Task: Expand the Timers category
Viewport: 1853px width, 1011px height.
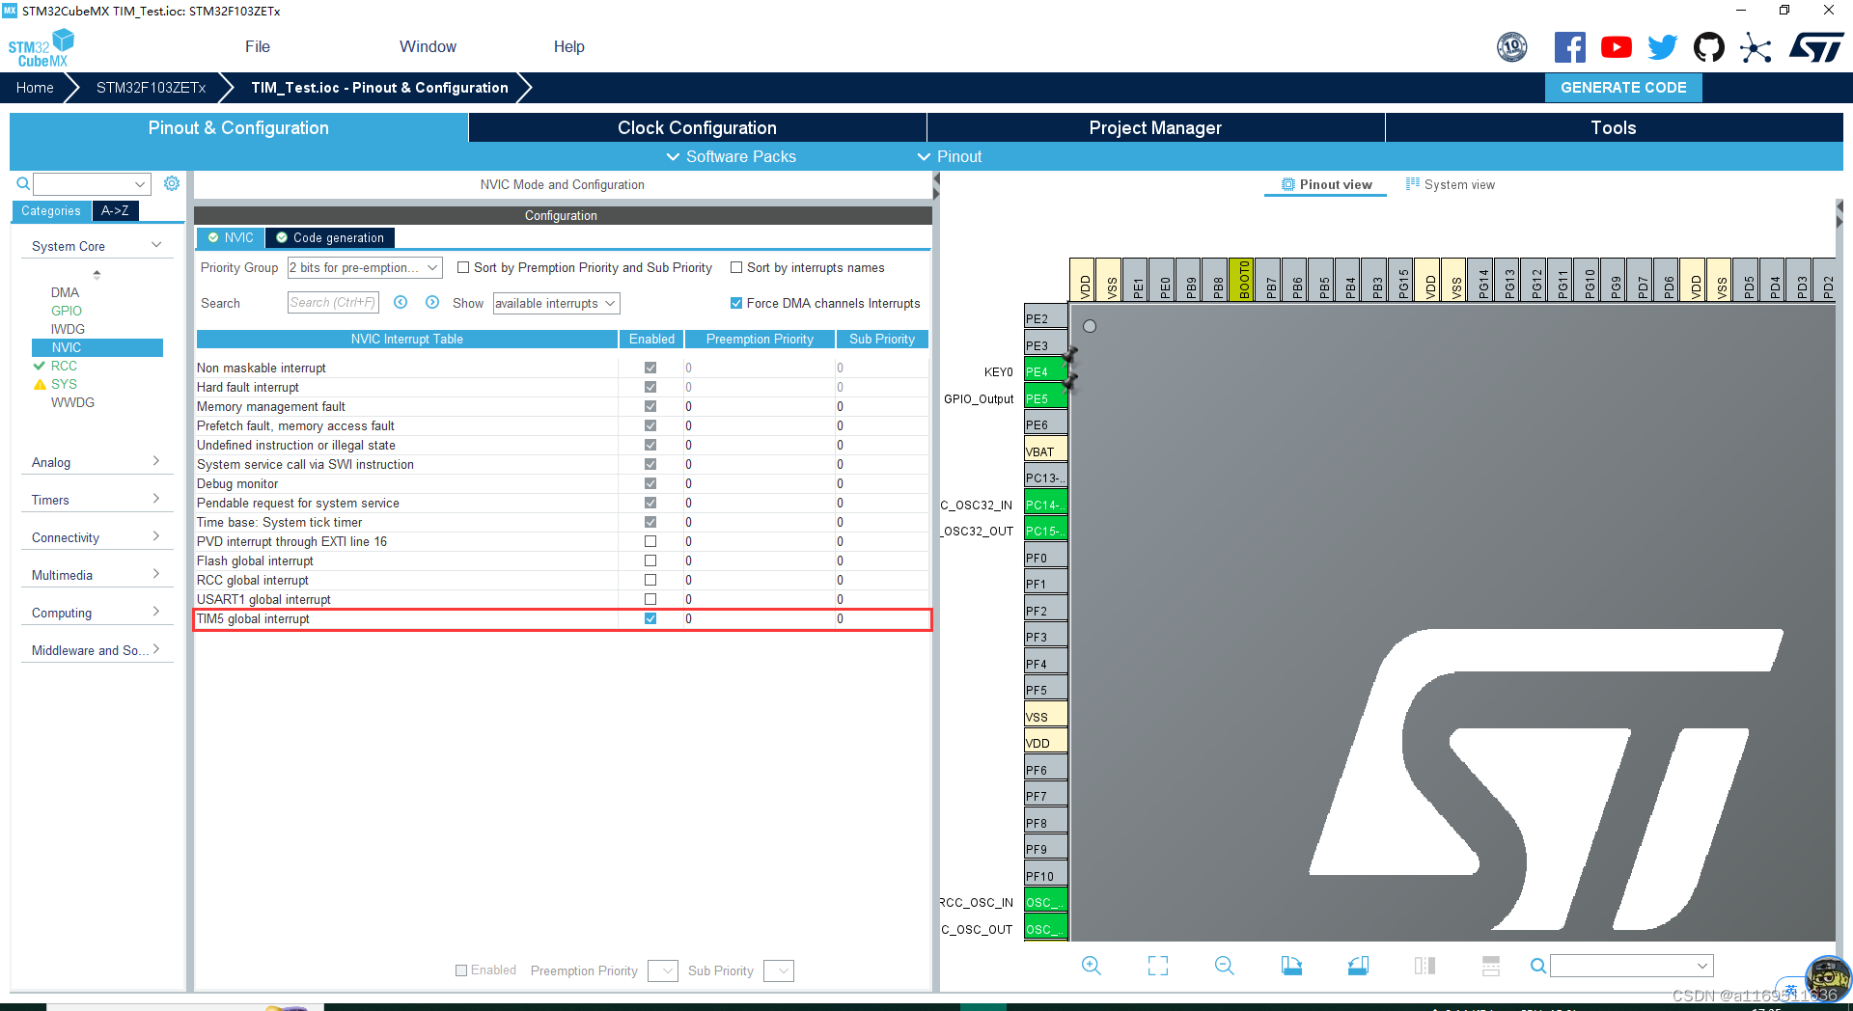Action: point(156,499)
